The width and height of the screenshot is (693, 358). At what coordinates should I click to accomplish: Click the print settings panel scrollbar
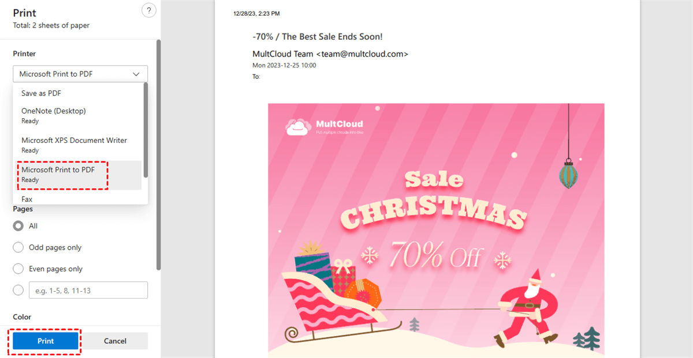158,154
